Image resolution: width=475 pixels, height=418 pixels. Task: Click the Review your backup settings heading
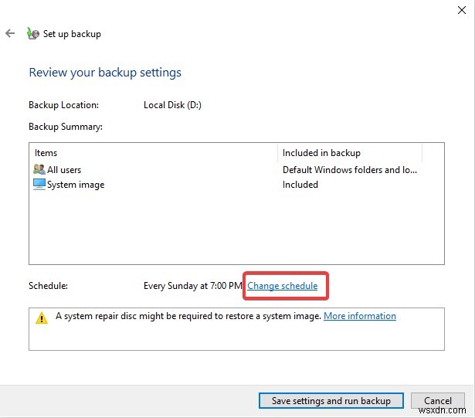coord(105,73)
